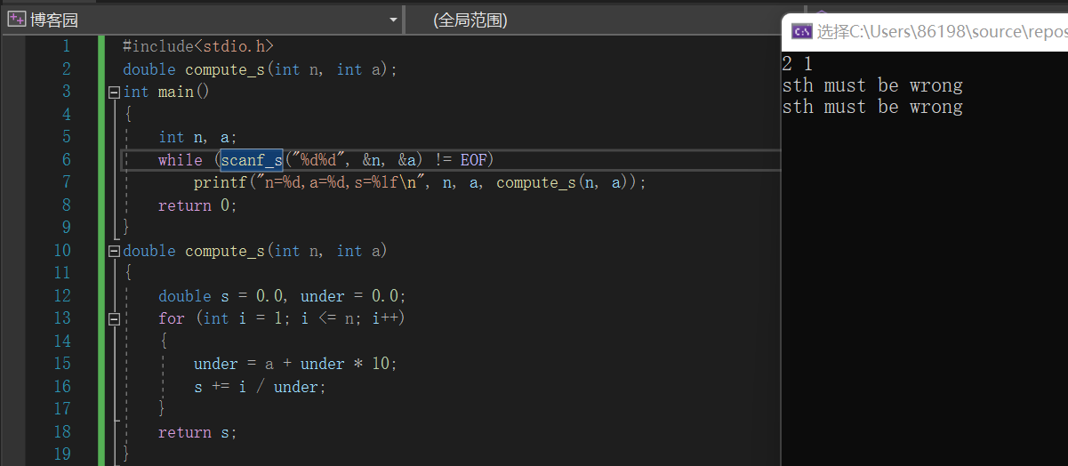The width and height of the screenshot is (1068, 466).
Task: Click the last "sth must be wrong" console line
Action: point(871,107)
